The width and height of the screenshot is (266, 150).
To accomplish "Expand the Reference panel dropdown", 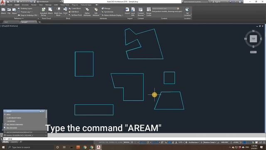I will [x=19, y=18].
